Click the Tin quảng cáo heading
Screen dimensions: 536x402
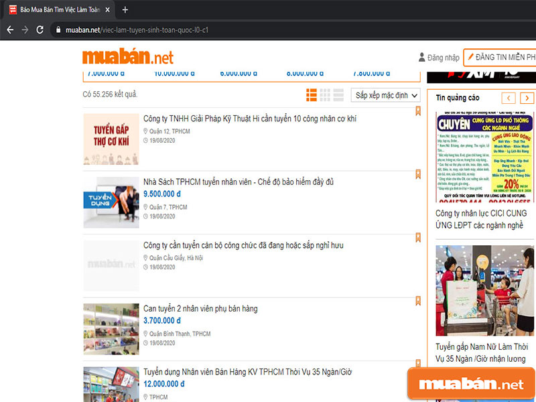click(458, 98)
